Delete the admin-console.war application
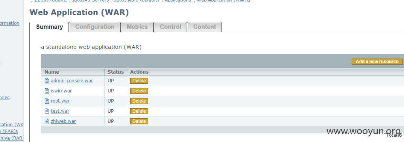 139,81
